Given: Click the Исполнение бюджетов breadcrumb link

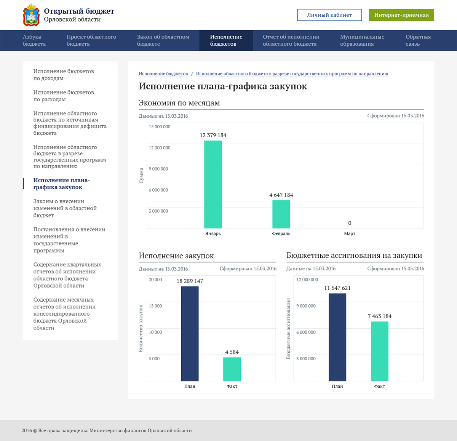Looking at the screenshot, I should click(163, 74).
